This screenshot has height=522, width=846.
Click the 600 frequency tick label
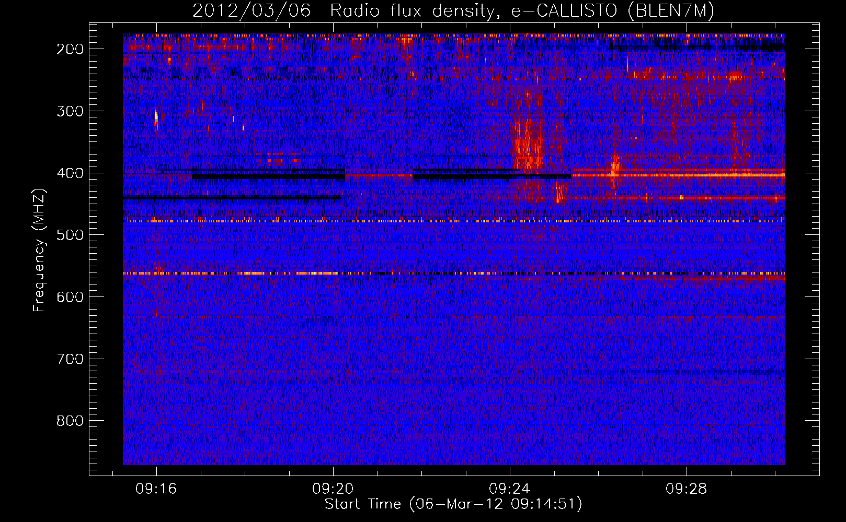[x=70, y=297]
